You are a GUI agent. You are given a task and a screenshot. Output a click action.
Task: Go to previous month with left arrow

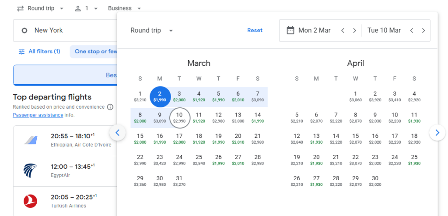pyautogui.click(x=117, y=133)
